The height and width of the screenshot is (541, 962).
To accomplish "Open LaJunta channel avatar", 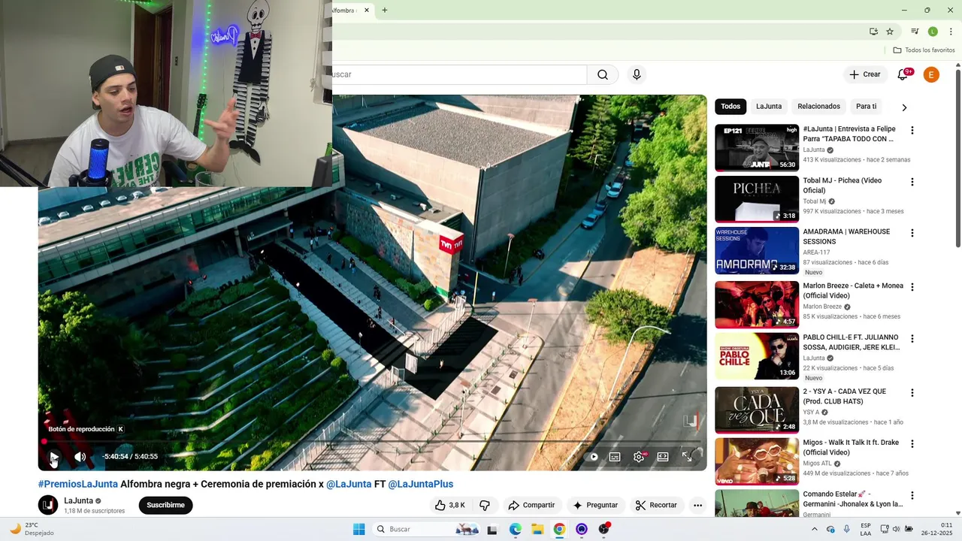I will click(48, 505).
